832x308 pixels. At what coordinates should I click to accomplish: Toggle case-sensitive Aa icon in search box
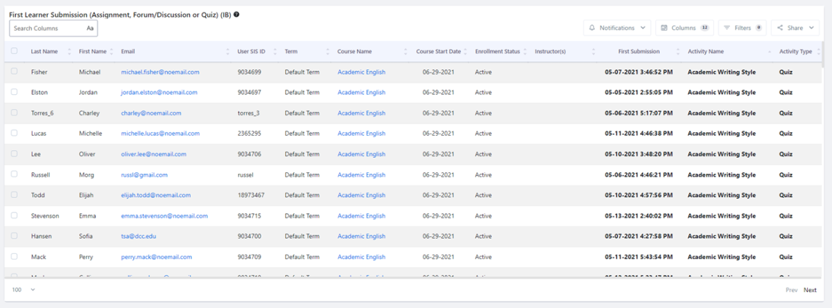[90, 28]
